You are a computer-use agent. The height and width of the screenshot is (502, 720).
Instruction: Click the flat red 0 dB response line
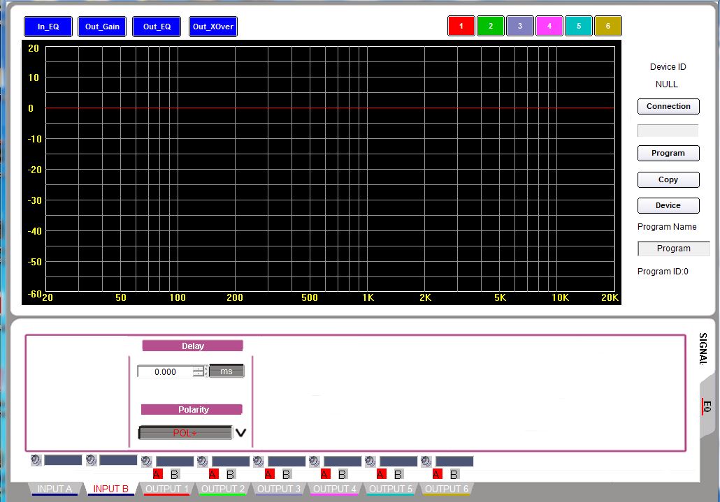point(330,108)
